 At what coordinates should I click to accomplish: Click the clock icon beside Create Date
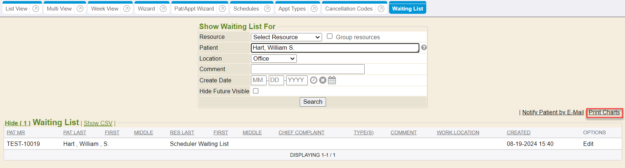click(314, 80)
